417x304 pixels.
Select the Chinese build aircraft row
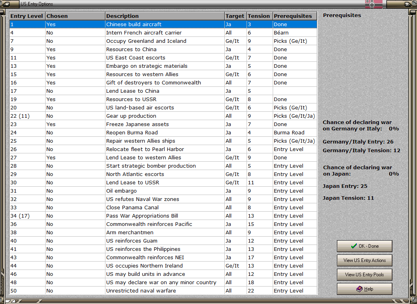click(x=163, y=24)
